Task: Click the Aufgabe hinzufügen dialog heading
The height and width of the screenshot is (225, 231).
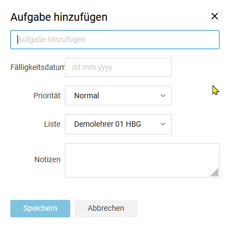Action: click(x=59, y=17)
